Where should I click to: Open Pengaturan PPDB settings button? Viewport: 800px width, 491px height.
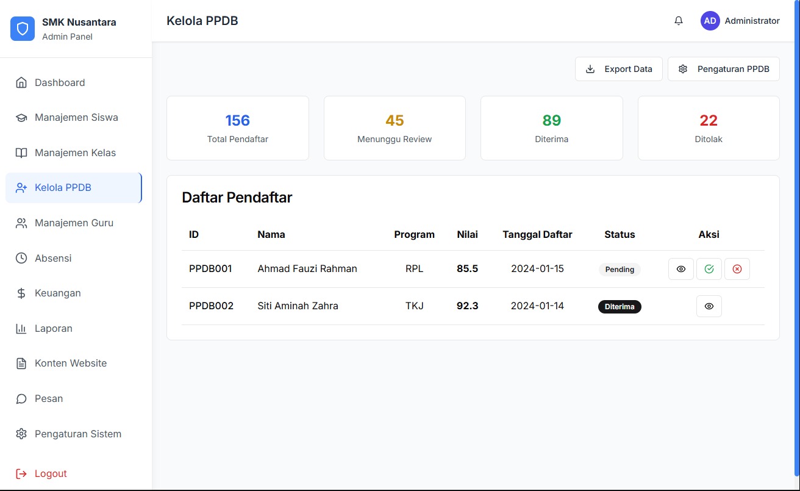tap(723, 69)
